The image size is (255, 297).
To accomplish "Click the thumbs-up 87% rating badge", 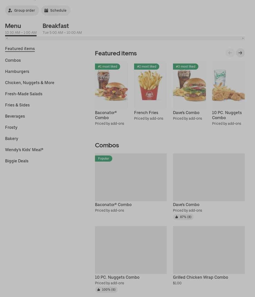I will pos(183,217).
